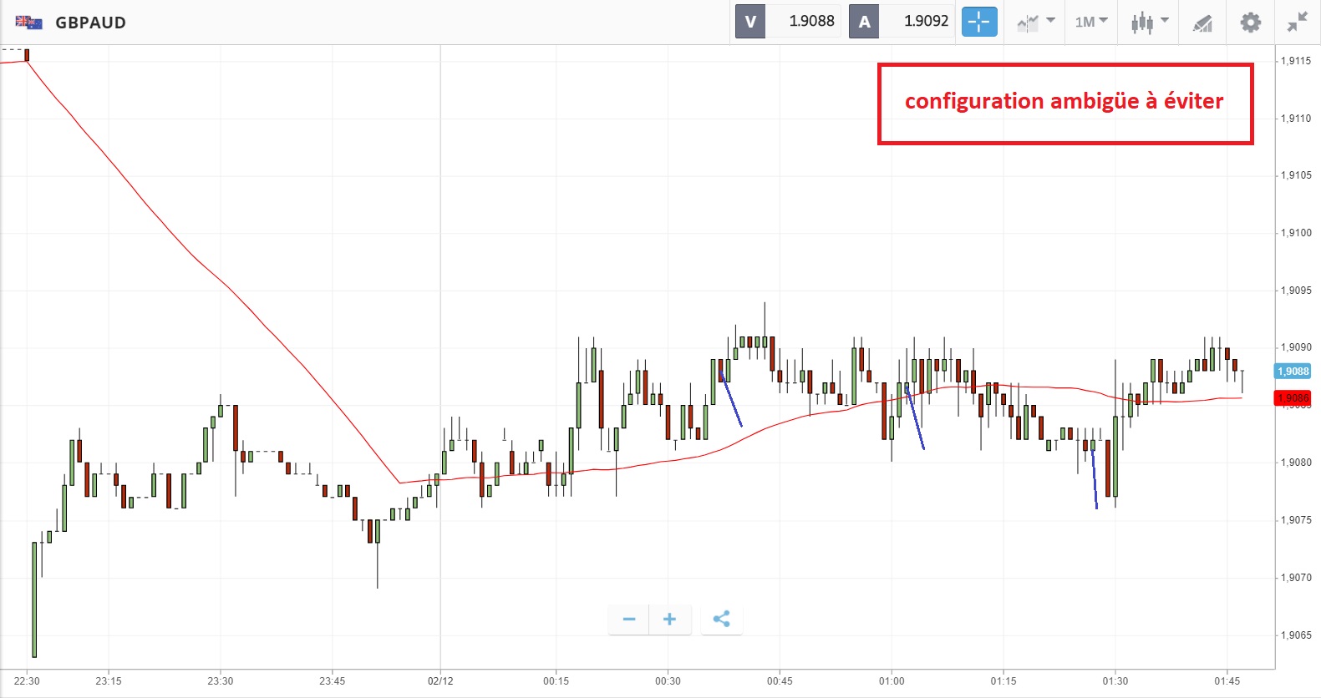The width and height of the screenshot is (1321, 698).
Task: Click the 02/12 date axis label
Action: pos(440,681)
